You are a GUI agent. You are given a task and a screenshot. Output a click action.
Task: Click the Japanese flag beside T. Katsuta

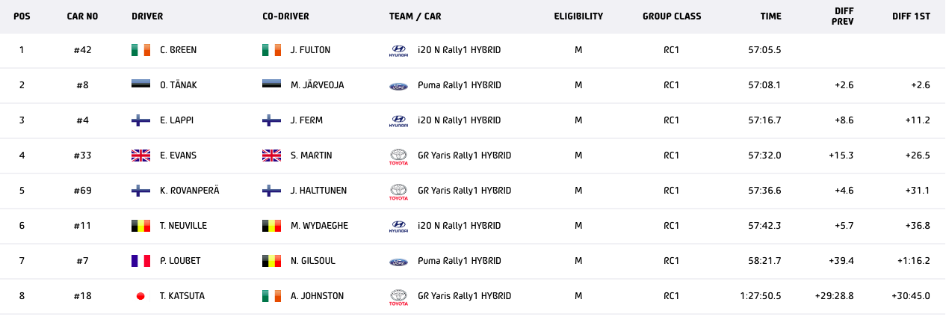pyautogui.click(x=140, y=296)
